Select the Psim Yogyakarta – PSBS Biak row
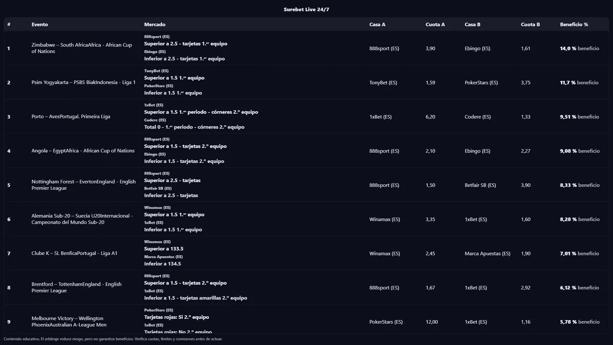The height and width of the screenshot is (345, 613). [83, 82]
